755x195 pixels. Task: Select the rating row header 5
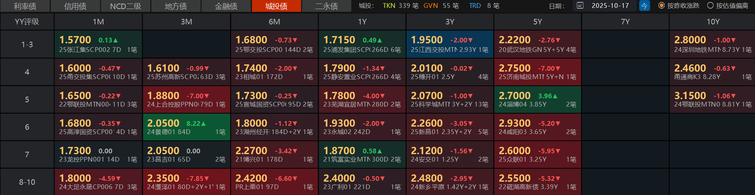[27, 99]
